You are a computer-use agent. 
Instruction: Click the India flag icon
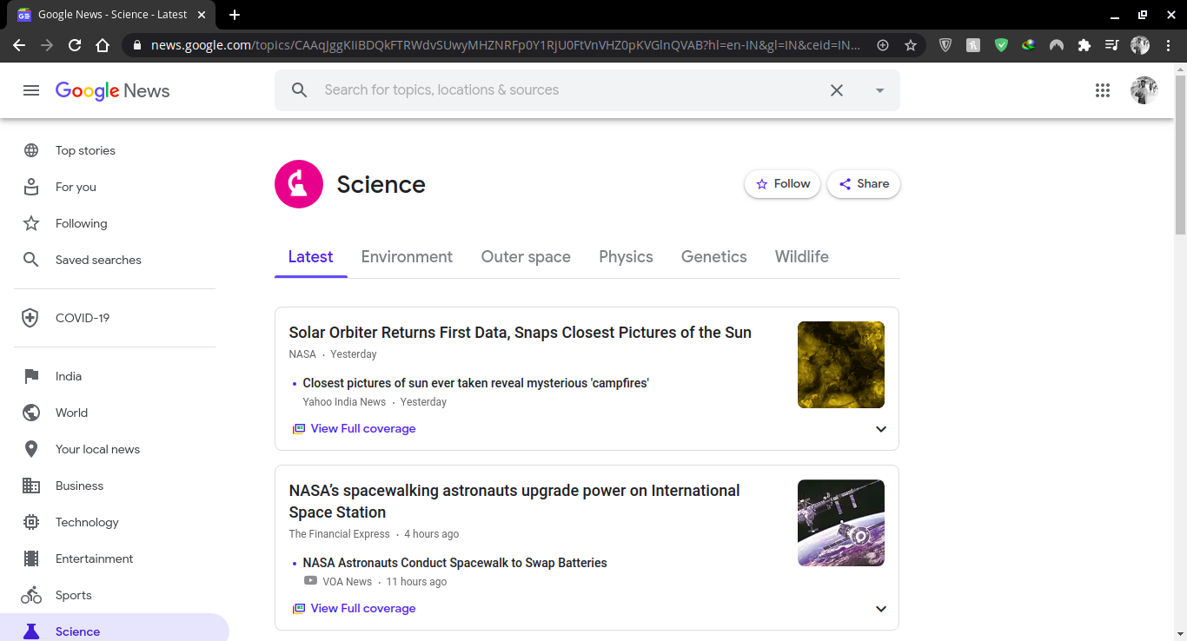point(31,376)
